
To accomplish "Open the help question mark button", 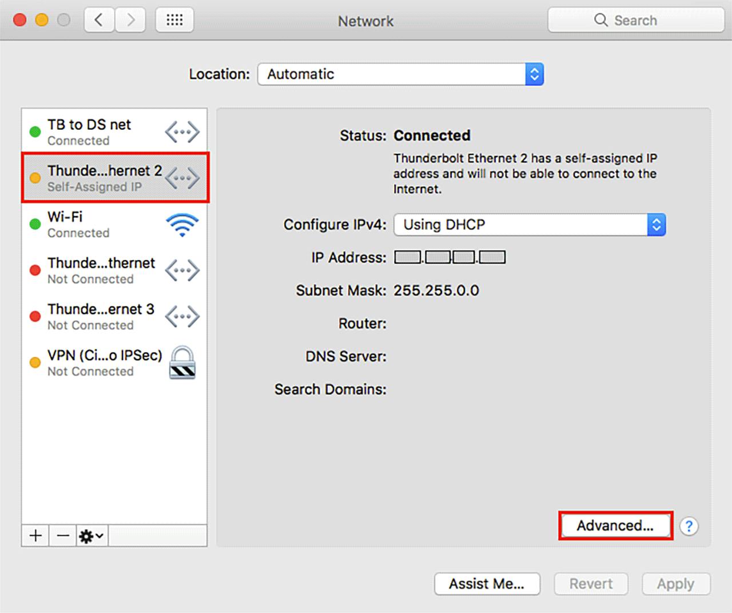I will 689,526.
